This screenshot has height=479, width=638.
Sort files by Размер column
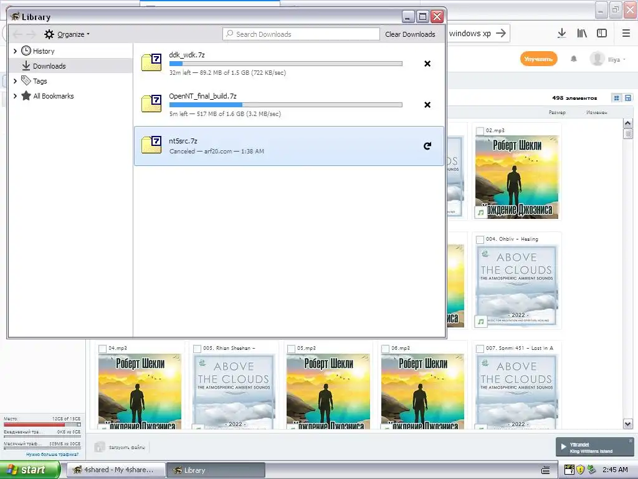pos(557,112)
